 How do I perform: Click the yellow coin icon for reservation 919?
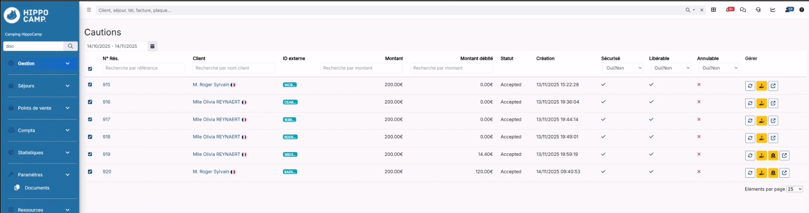tap(773, 156)
